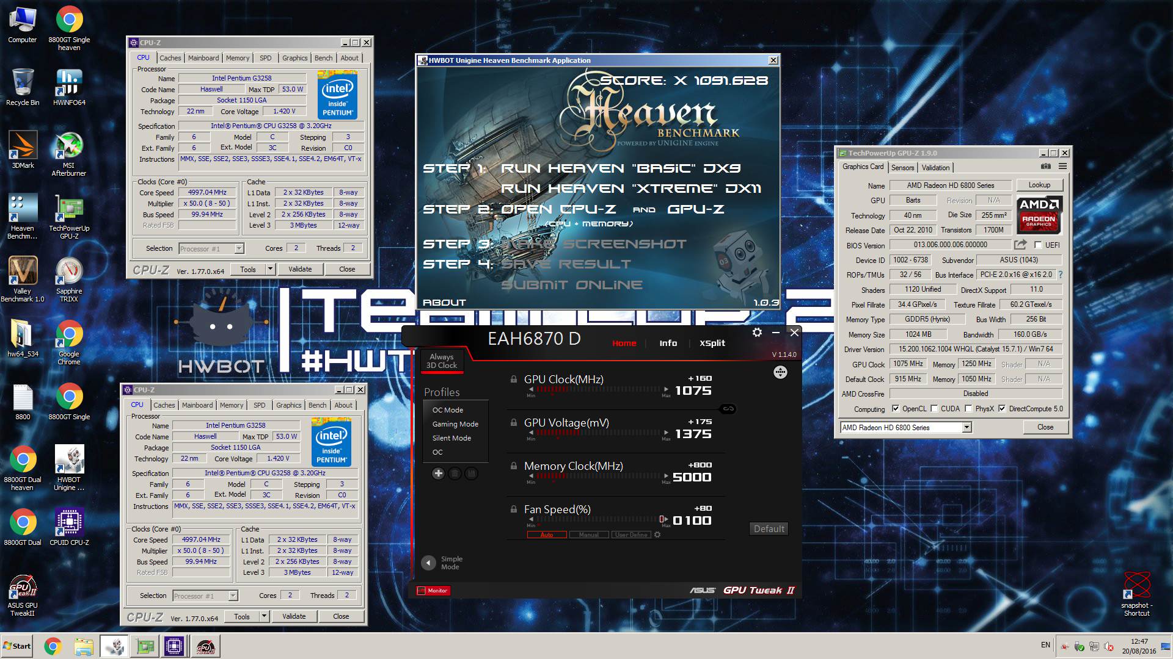Switch to Info tab in GPU Tweak
This screenshot has height=659, width=1173.
(668, 343)
